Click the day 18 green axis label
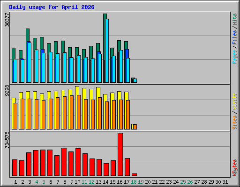This screenshot has width=240, height=187. pos(134,182)
